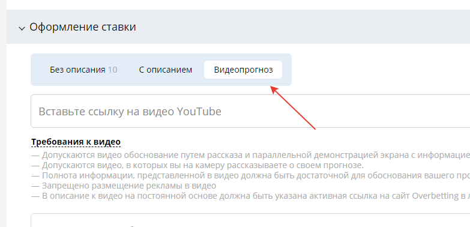This screenshot has height=227, width=470.
Task: Click the 10 counter beside Без описания
Action: 113,70
